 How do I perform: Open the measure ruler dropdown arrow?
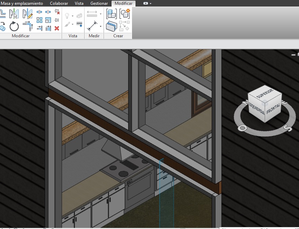[100, 14]
